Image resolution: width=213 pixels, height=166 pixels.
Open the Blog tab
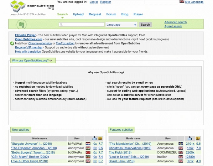(x=125, y=14)
